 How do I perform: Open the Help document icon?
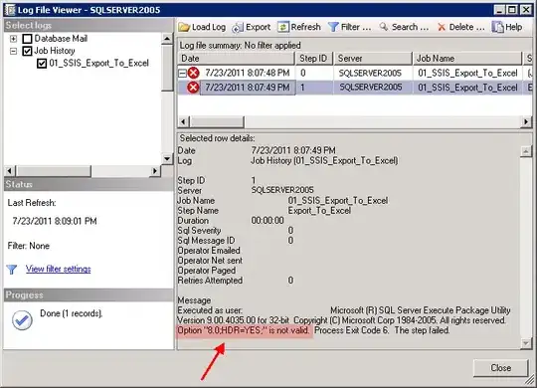coord(497,27)
